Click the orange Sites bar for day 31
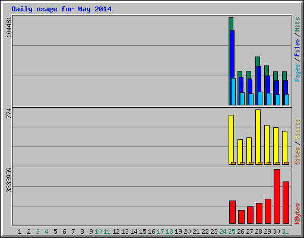304x238 pixels. pyautogui.click(x=287, y=163)
